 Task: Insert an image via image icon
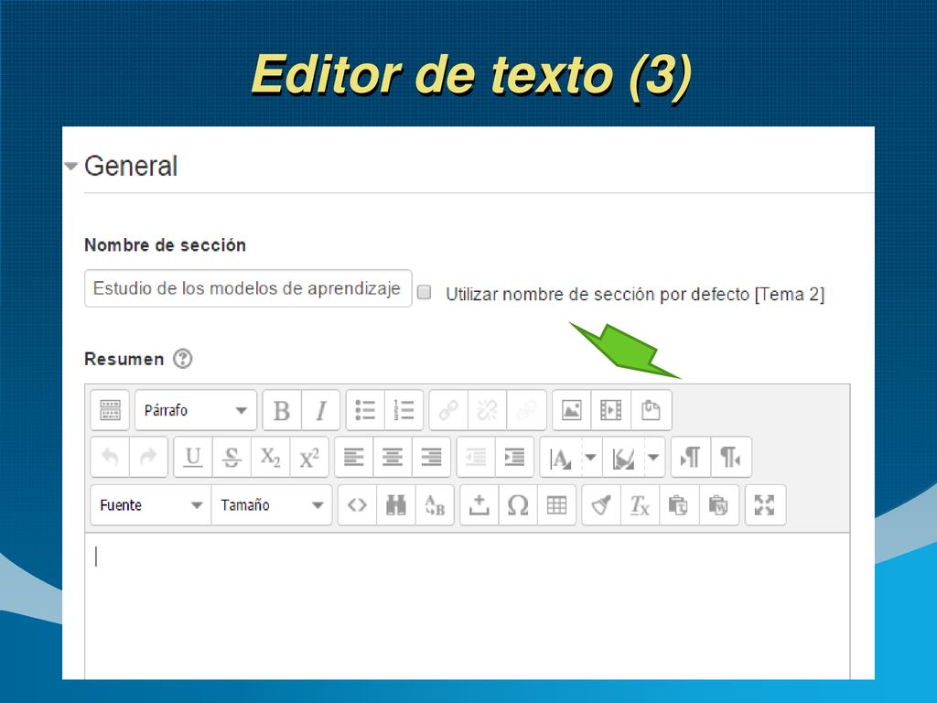(572, 410)
